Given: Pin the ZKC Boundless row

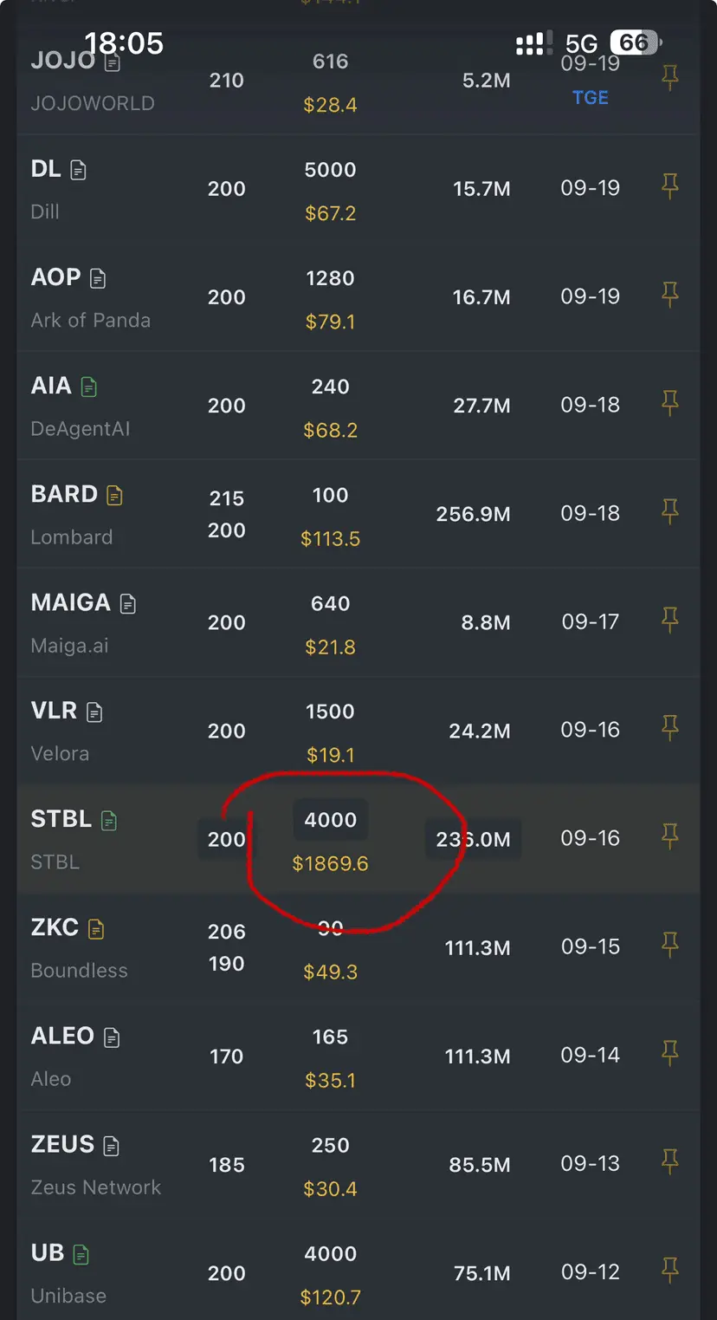Looking at the screenshot, I should [669, 945].
